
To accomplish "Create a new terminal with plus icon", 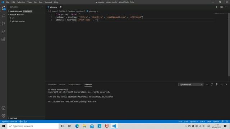I will tap(207, 85).
